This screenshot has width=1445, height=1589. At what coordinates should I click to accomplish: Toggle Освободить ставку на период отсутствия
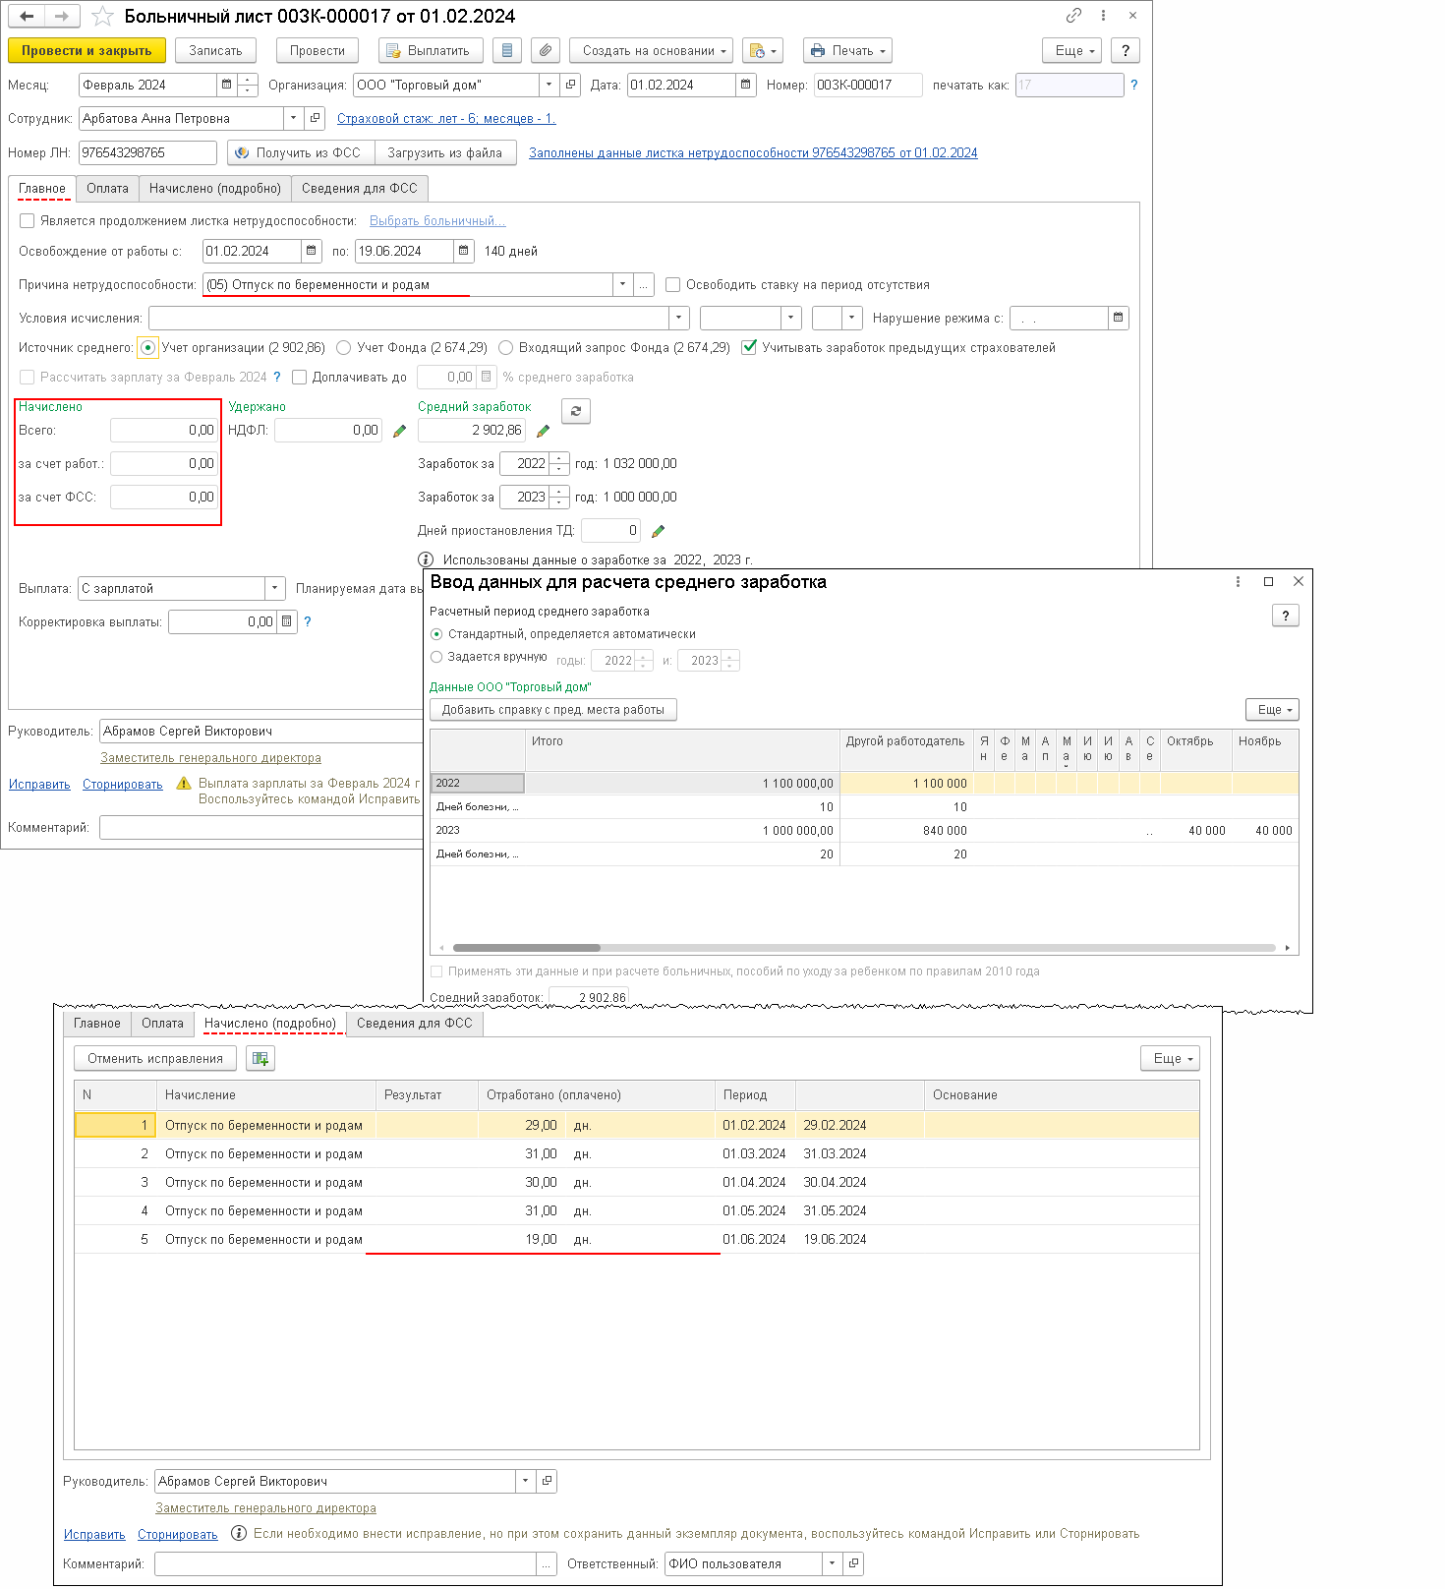pyautogui.click(x=673, y=285)
